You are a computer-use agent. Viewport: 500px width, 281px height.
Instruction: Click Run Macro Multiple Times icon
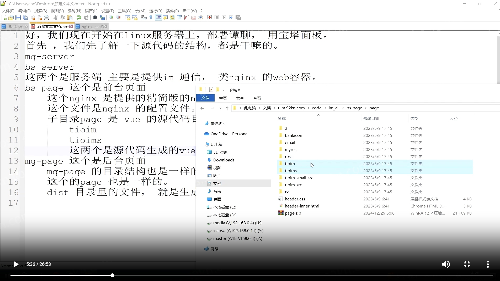click(x=231, y=18)
